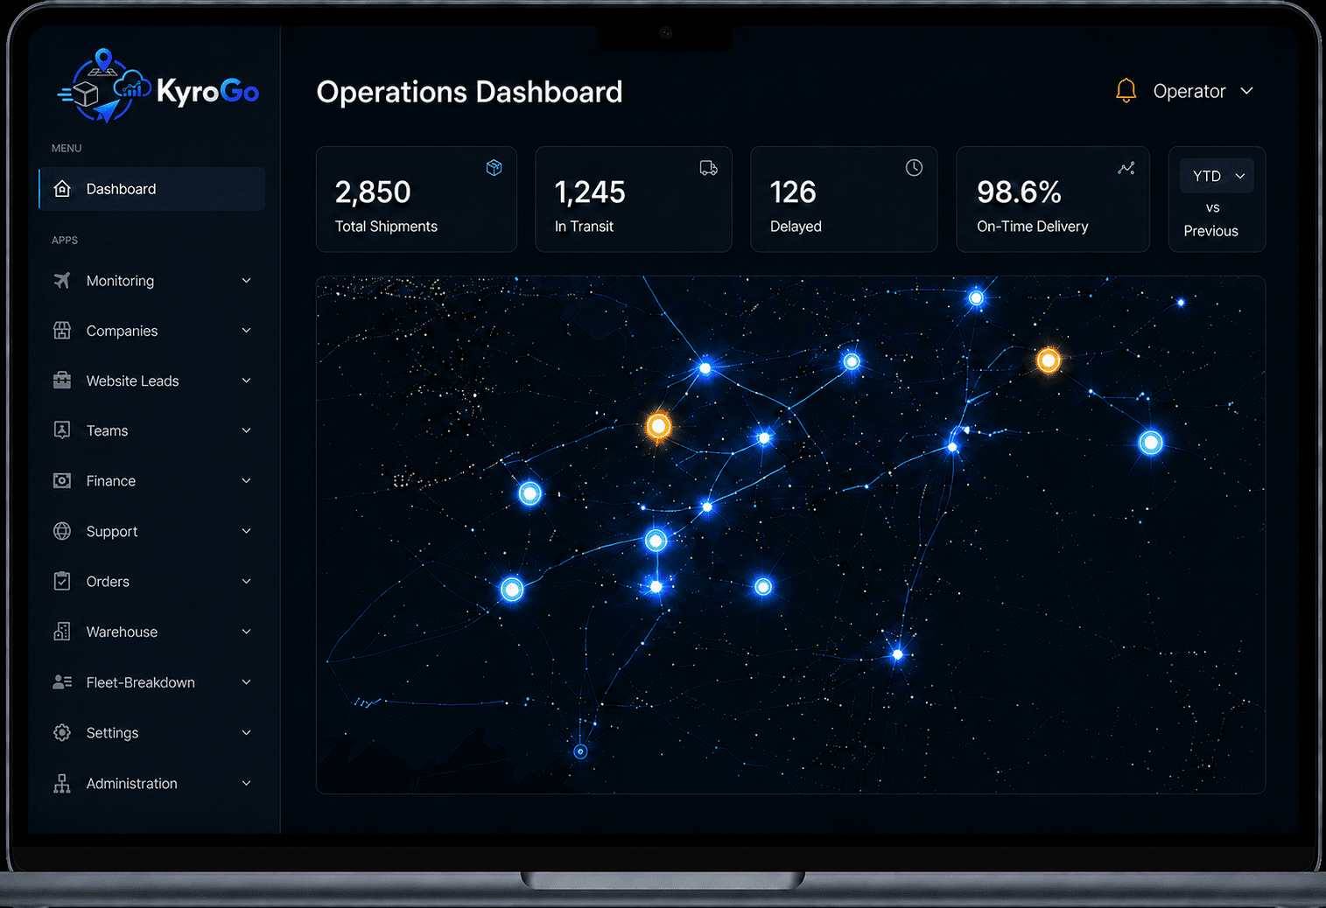Image resolution: width=1326 pixels, height=908 pixels.
Task: Open the Operator user menu
Action: [1203, 91]
